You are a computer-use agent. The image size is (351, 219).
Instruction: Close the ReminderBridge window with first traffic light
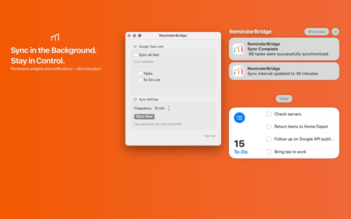(129, 35)
